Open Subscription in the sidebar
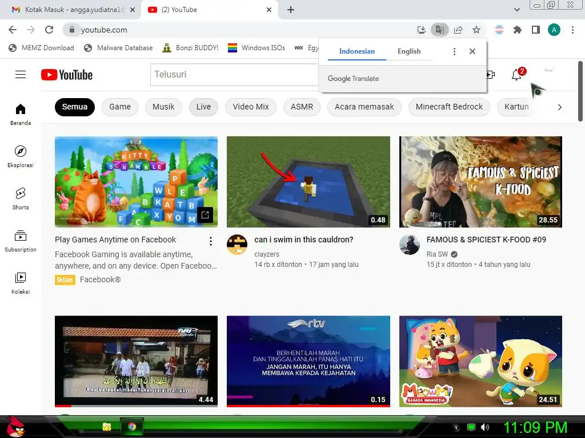Image resolution: width=585 pixels, height=438 pixels. (x=21, y=241)
